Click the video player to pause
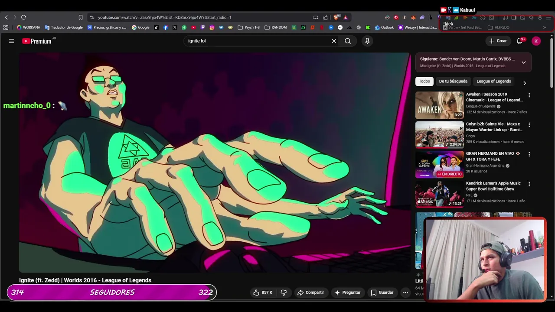This screenshot has width=555, height=312. point(215,162)
